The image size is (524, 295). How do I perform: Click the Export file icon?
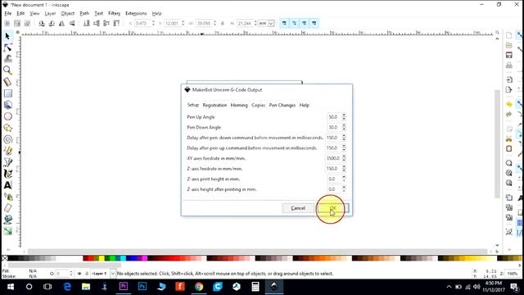tap(509, 89)
